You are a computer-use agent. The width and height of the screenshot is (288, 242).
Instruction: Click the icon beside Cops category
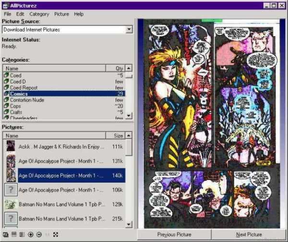pyautogui.click(x=6, y=106)
